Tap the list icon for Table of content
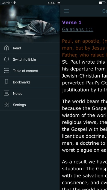Image resolution: width=107 pixels, height=190 pixels. 7,70
